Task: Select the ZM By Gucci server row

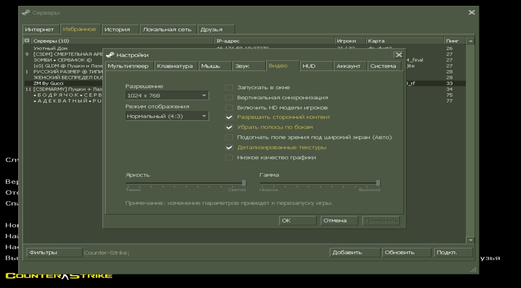Action: pos(49,83)
